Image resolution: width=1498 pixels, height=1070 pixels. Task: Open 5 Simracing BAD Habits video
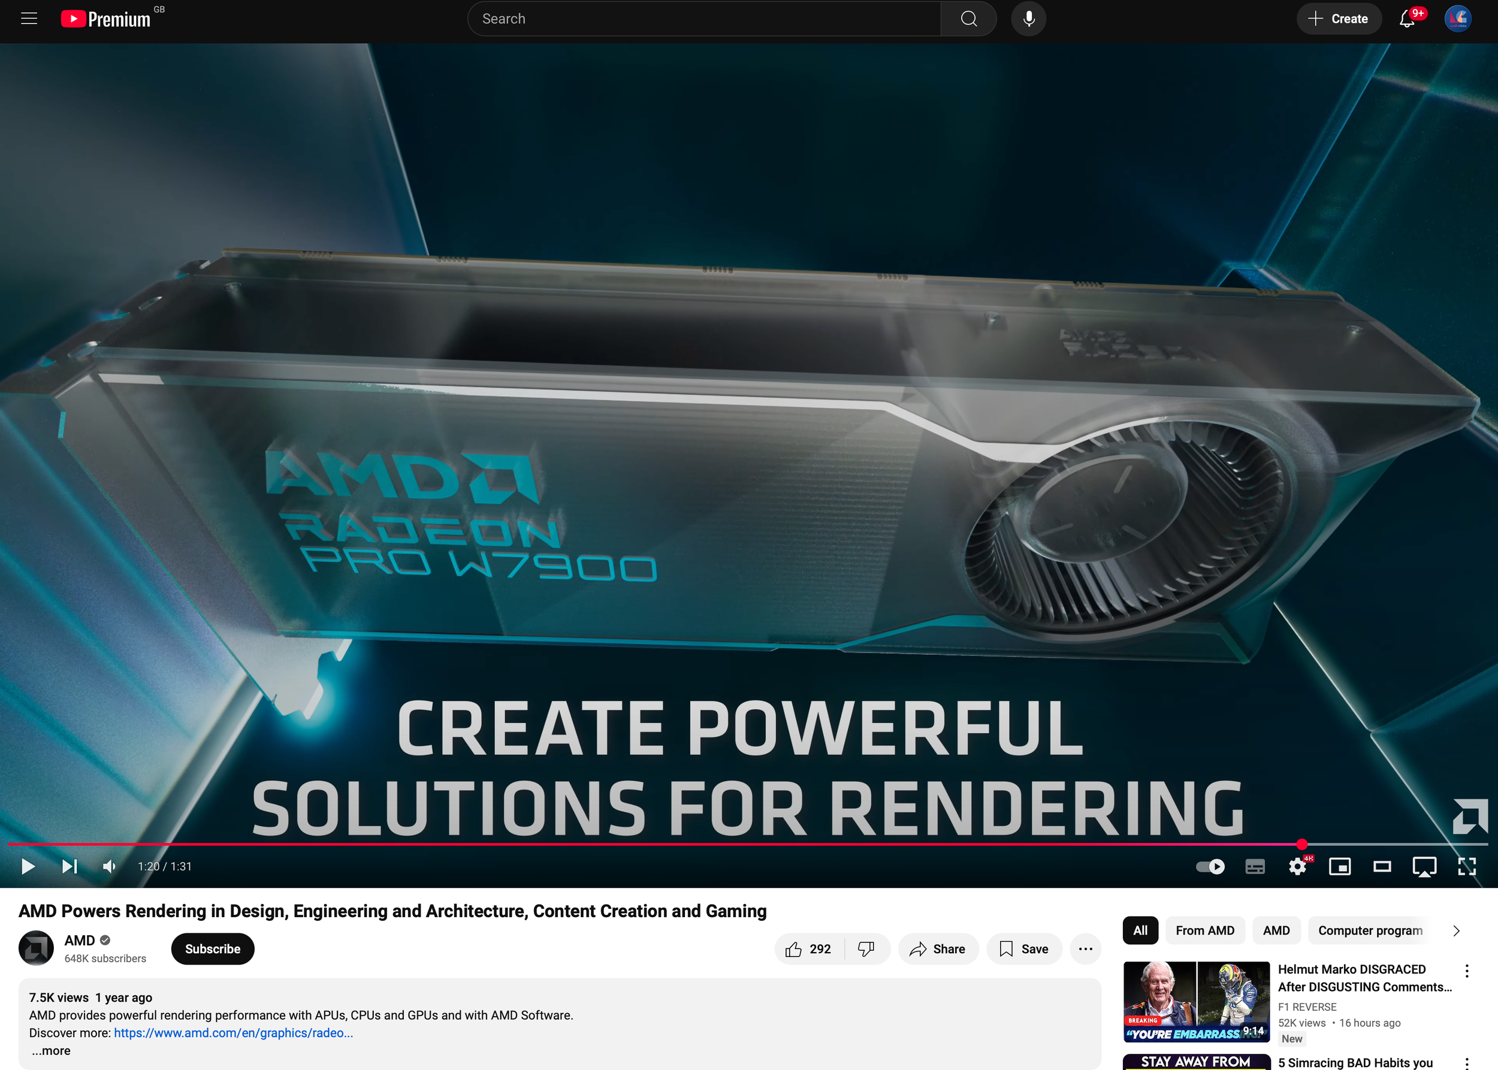click(x=1355, y=1062)
